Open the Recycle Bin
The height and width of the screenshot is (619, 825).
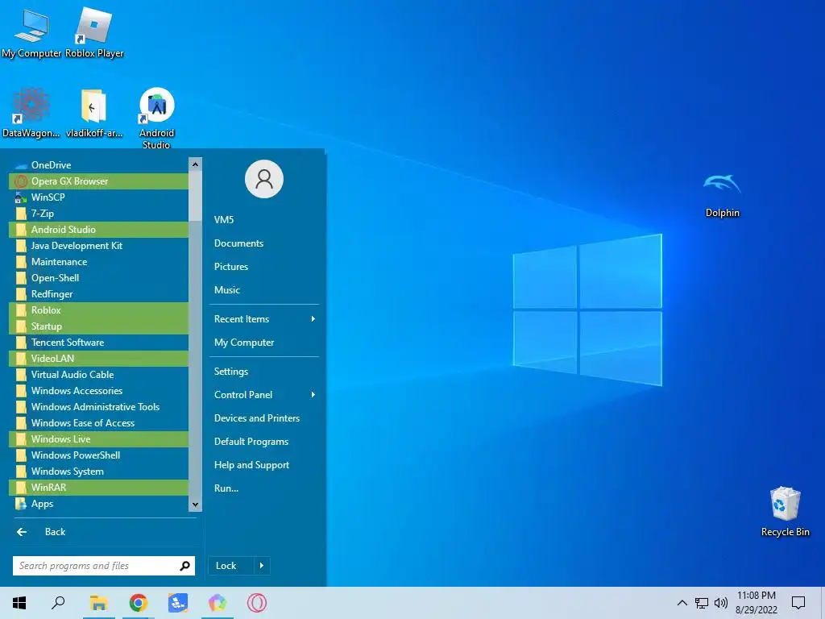click(x=785, y=510)
